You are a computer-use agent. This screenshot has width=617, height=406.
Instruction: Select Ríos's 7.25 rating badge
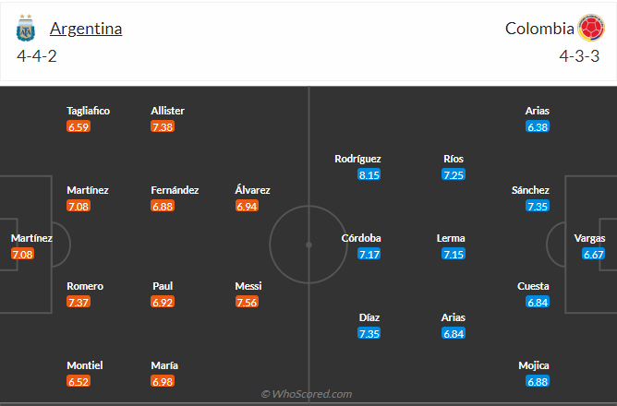point(453,174)
